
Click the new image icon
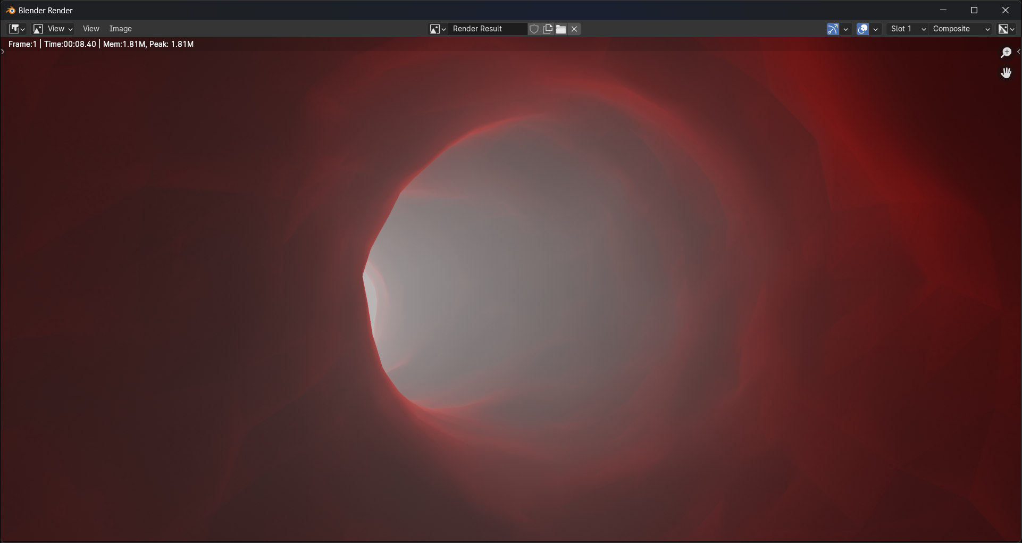coord(547,29)
